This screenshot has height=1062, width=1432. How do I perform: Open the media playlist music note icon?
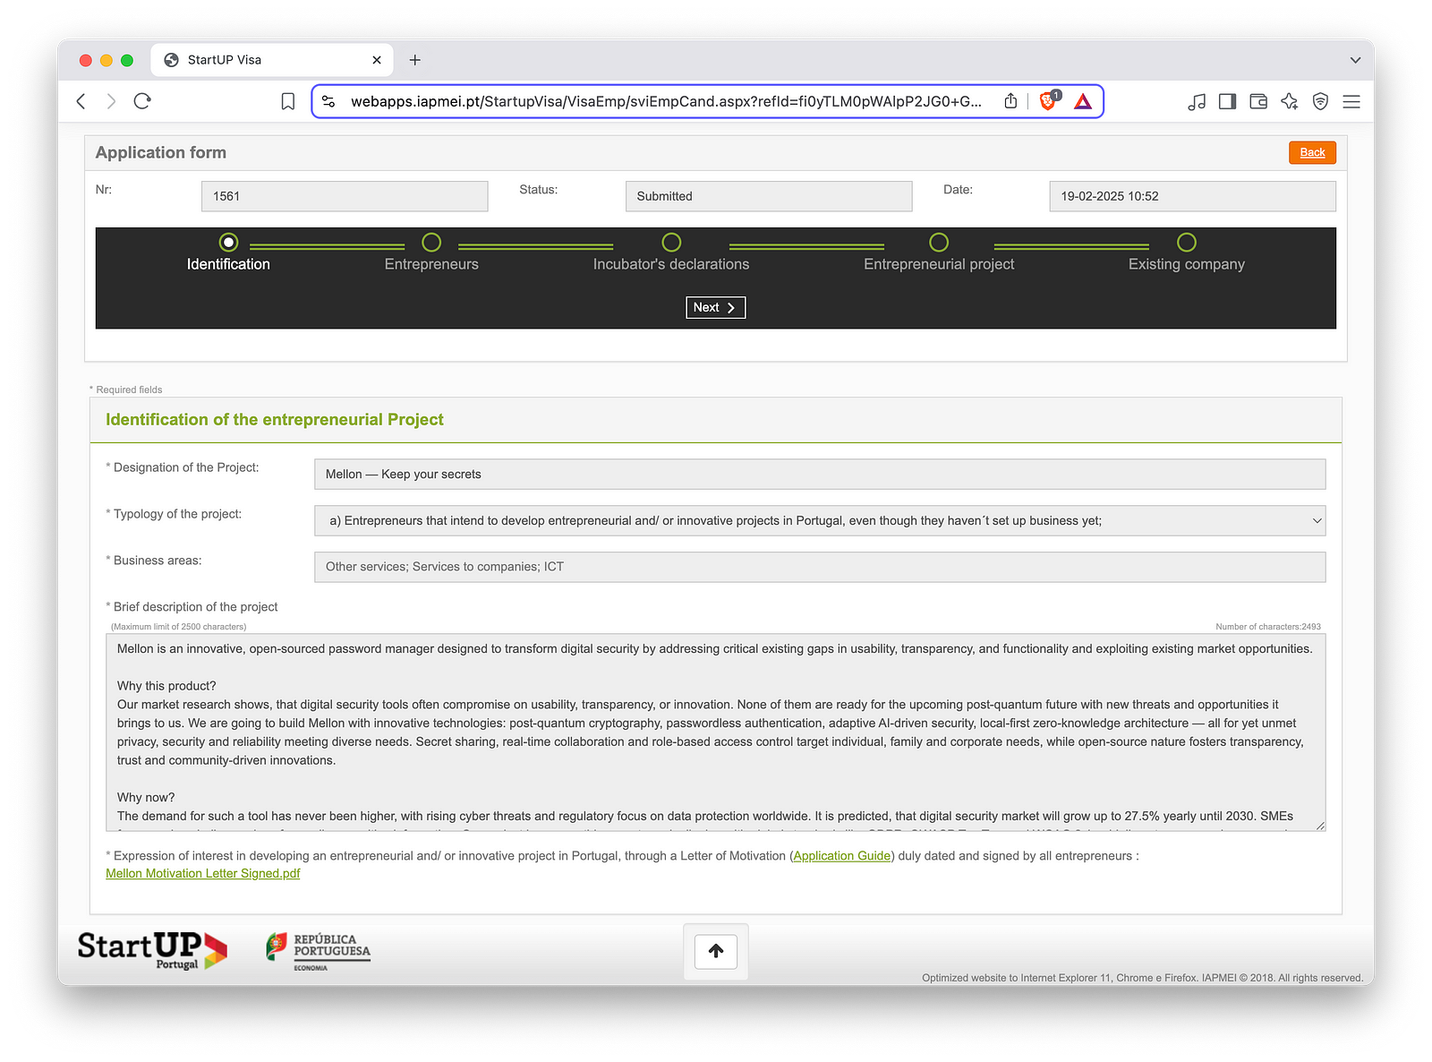click(1197, 101)
